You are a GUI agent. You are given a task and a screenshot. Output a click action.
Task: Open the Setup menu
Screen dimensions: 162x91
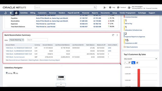[x=115, y=13]
